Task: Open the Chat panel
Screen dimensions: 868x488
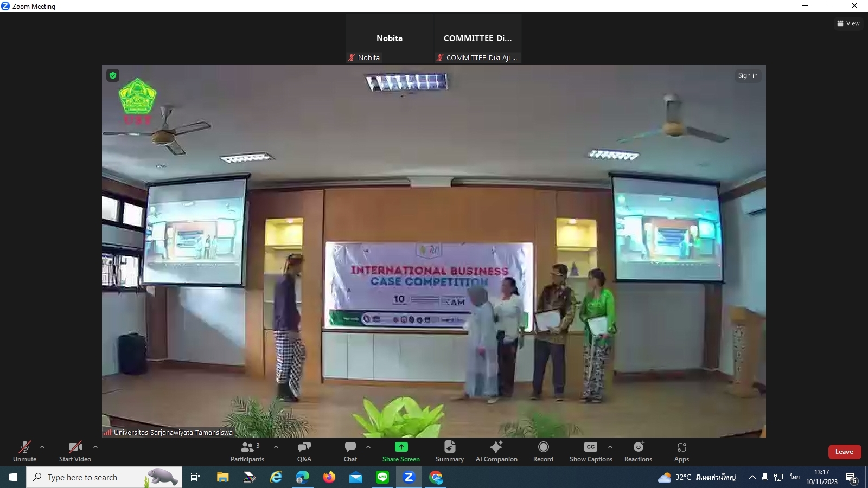Action: tap(350, 451)
